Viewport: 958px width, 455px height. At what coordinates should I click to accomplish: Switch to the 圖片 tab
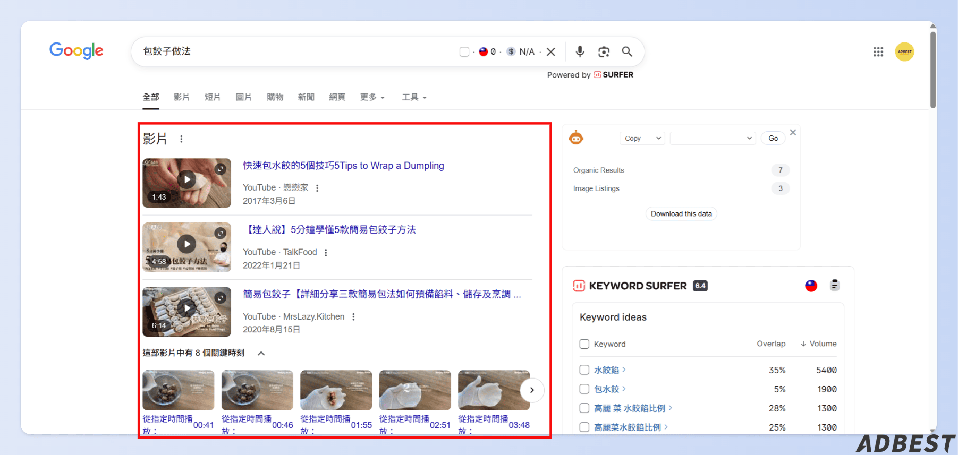(x=243, y=97)
